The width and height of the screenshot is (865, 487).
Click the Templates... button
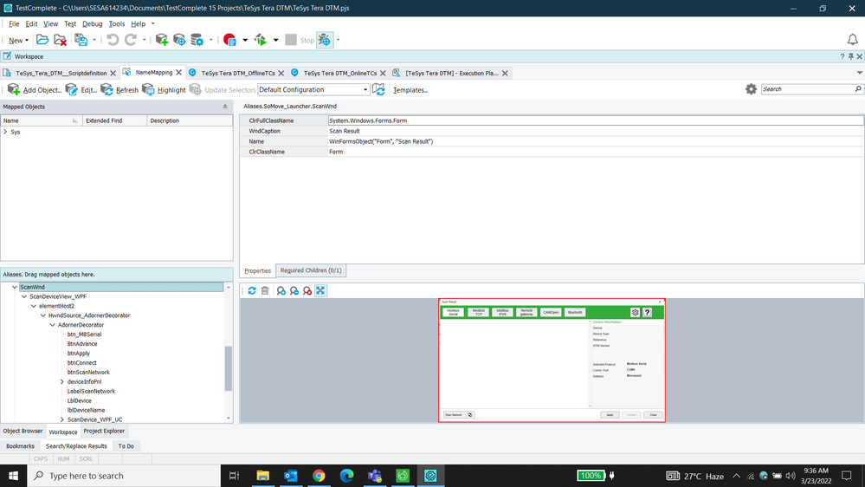pos(410,90)
